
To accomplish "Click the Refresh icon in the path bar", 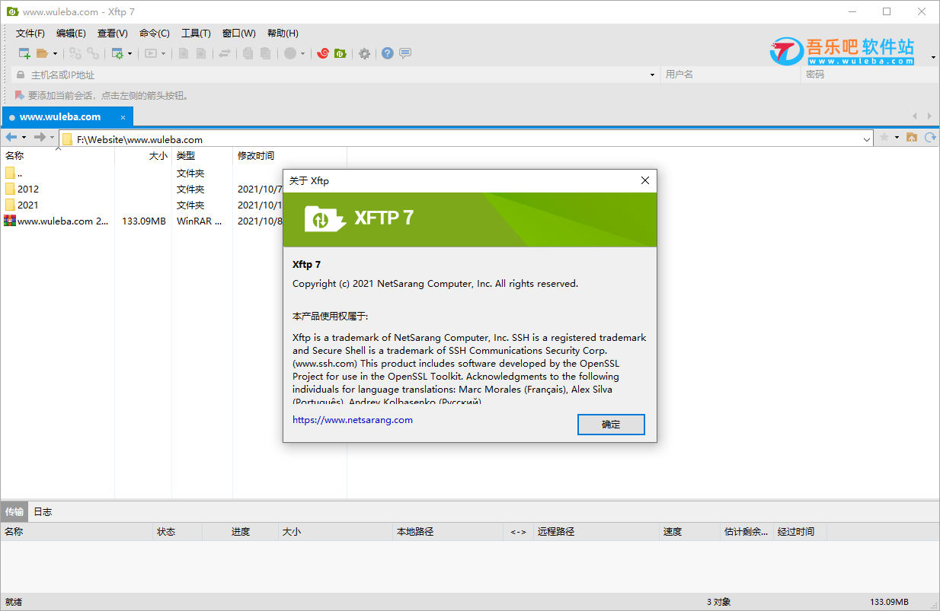I will pos(930,138).
